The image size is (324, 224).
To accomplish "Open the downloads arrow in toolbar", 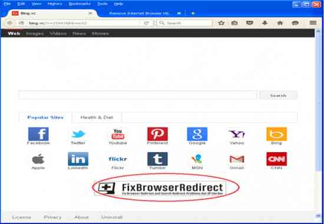I will click(265, 23).
